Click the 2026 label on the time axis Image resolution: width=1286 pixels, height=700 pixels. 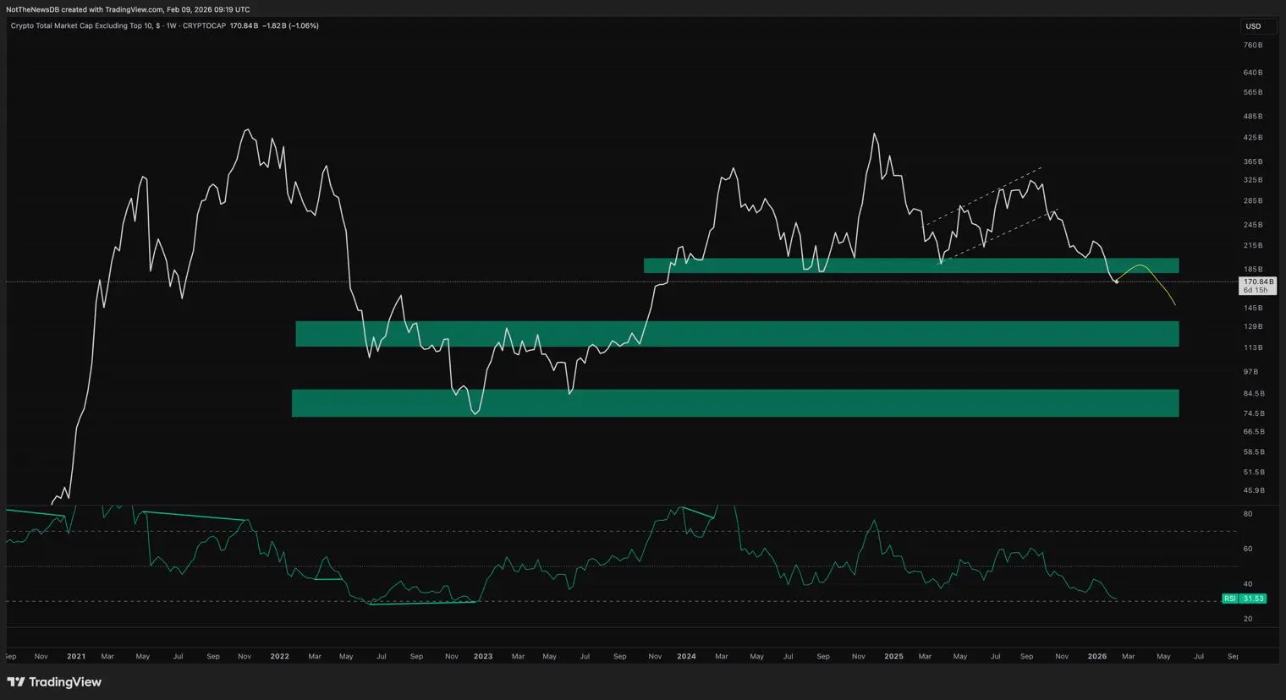pyautogui.click(x=1096, y=656)
